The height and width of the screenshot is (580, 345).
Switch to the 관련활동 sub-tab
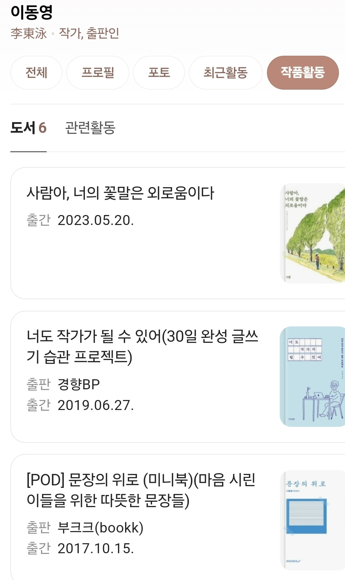pos(90,127)
